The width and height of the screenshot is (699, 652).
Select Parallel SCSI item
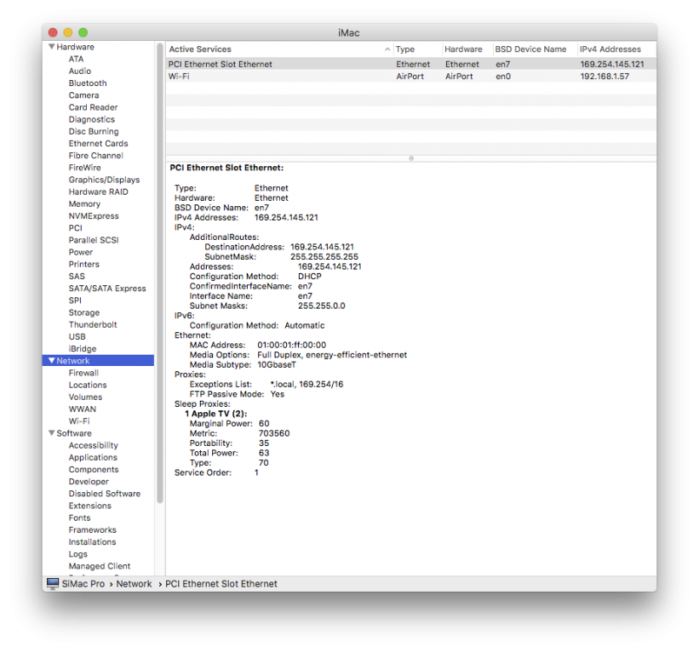coord(94,240)
